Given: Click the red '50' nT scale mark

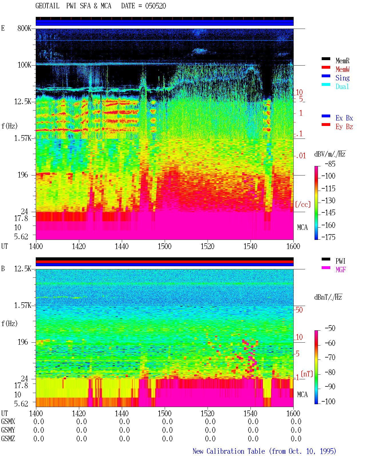Looking at the screenshot, I should [x=299, y=310].
